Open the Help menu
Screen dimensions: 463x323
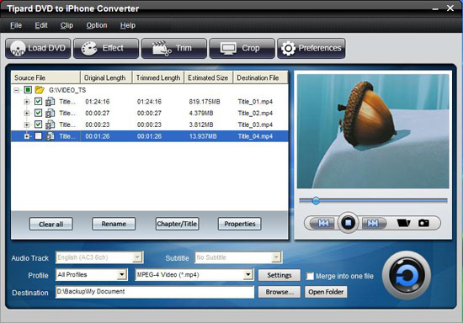(x=128, y=25)
